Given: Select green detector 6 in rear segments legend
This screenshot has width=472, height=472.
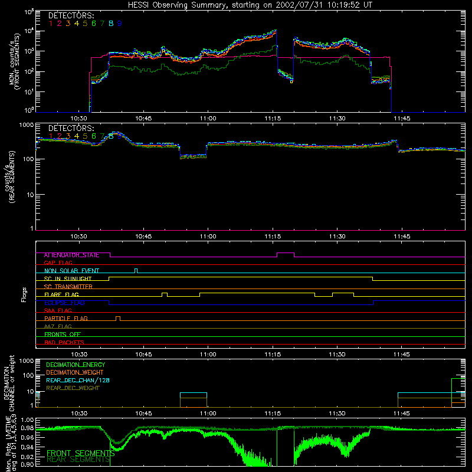Looking at the screenshot, I should pyautogui.click(x=94, y=136).
